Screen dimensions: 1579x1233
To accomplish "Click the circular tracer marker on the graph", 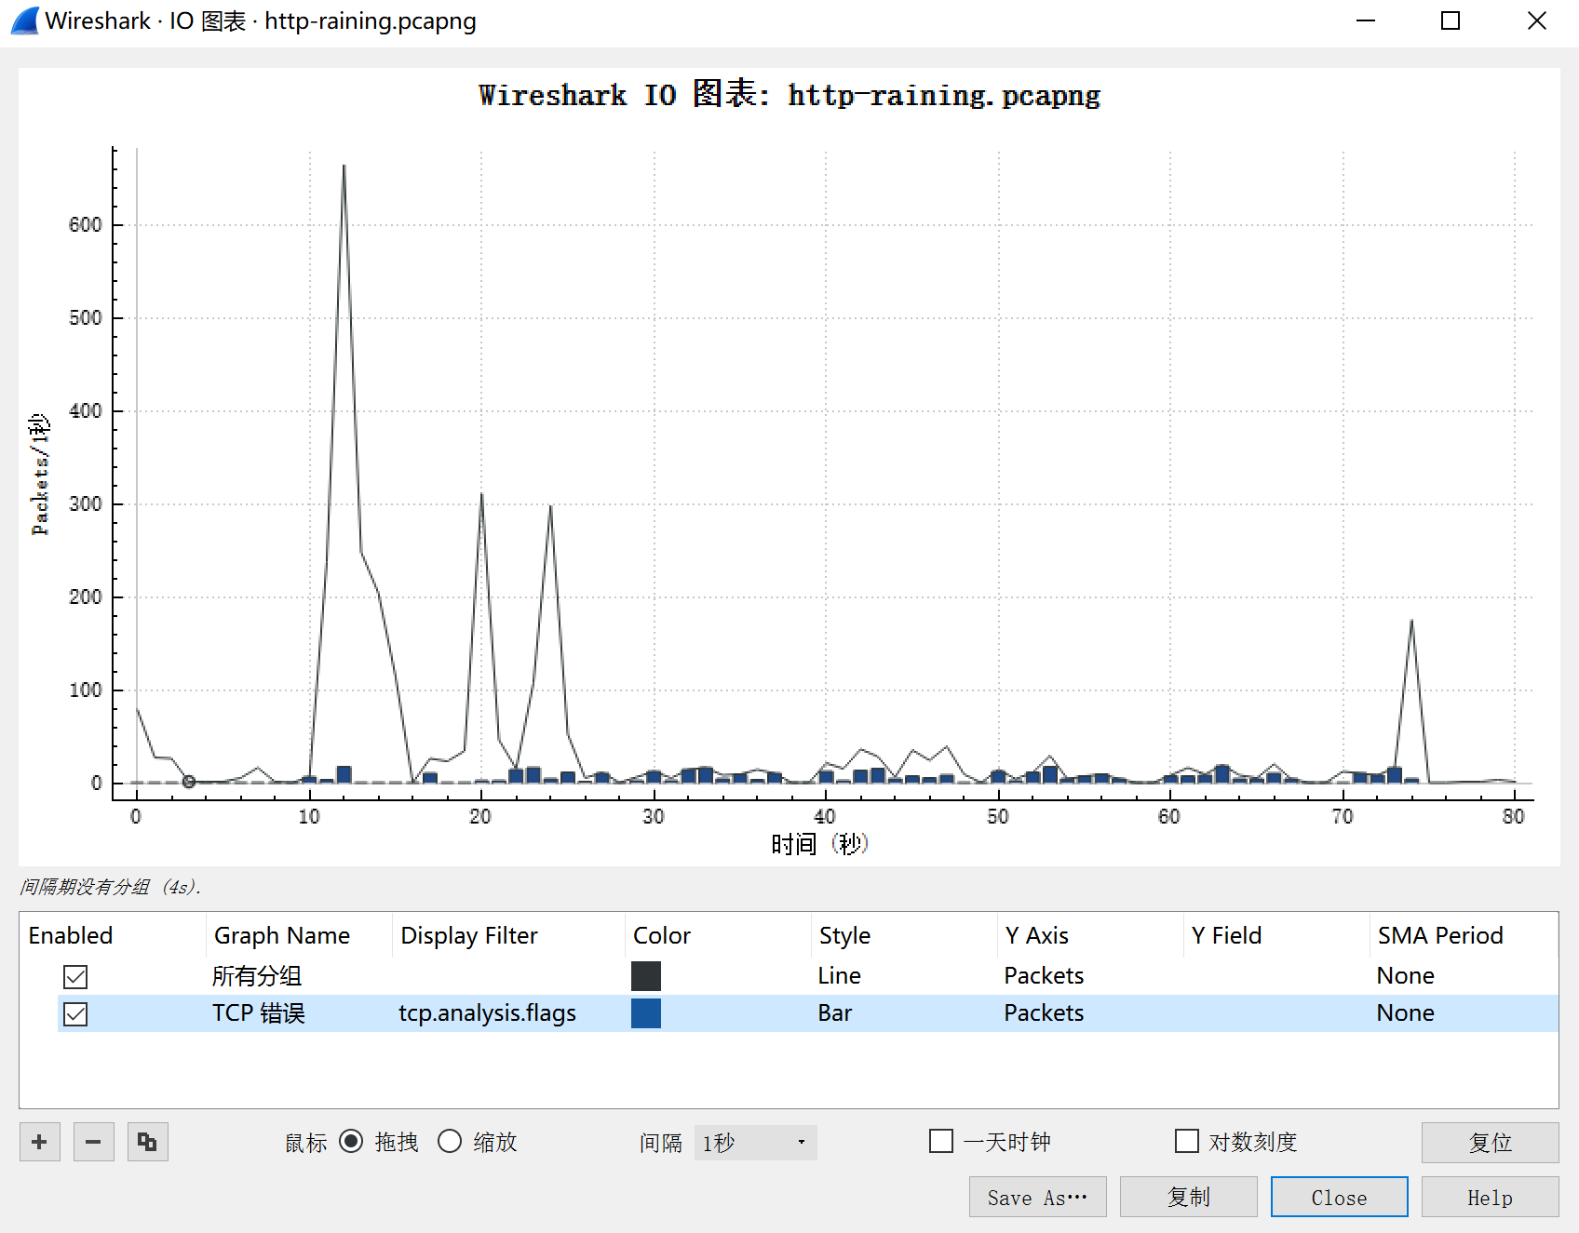I will click(189, 782).
